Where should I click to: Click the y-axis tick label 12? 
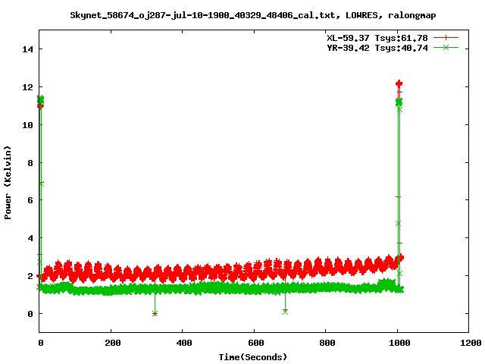(x=27, y=87)
